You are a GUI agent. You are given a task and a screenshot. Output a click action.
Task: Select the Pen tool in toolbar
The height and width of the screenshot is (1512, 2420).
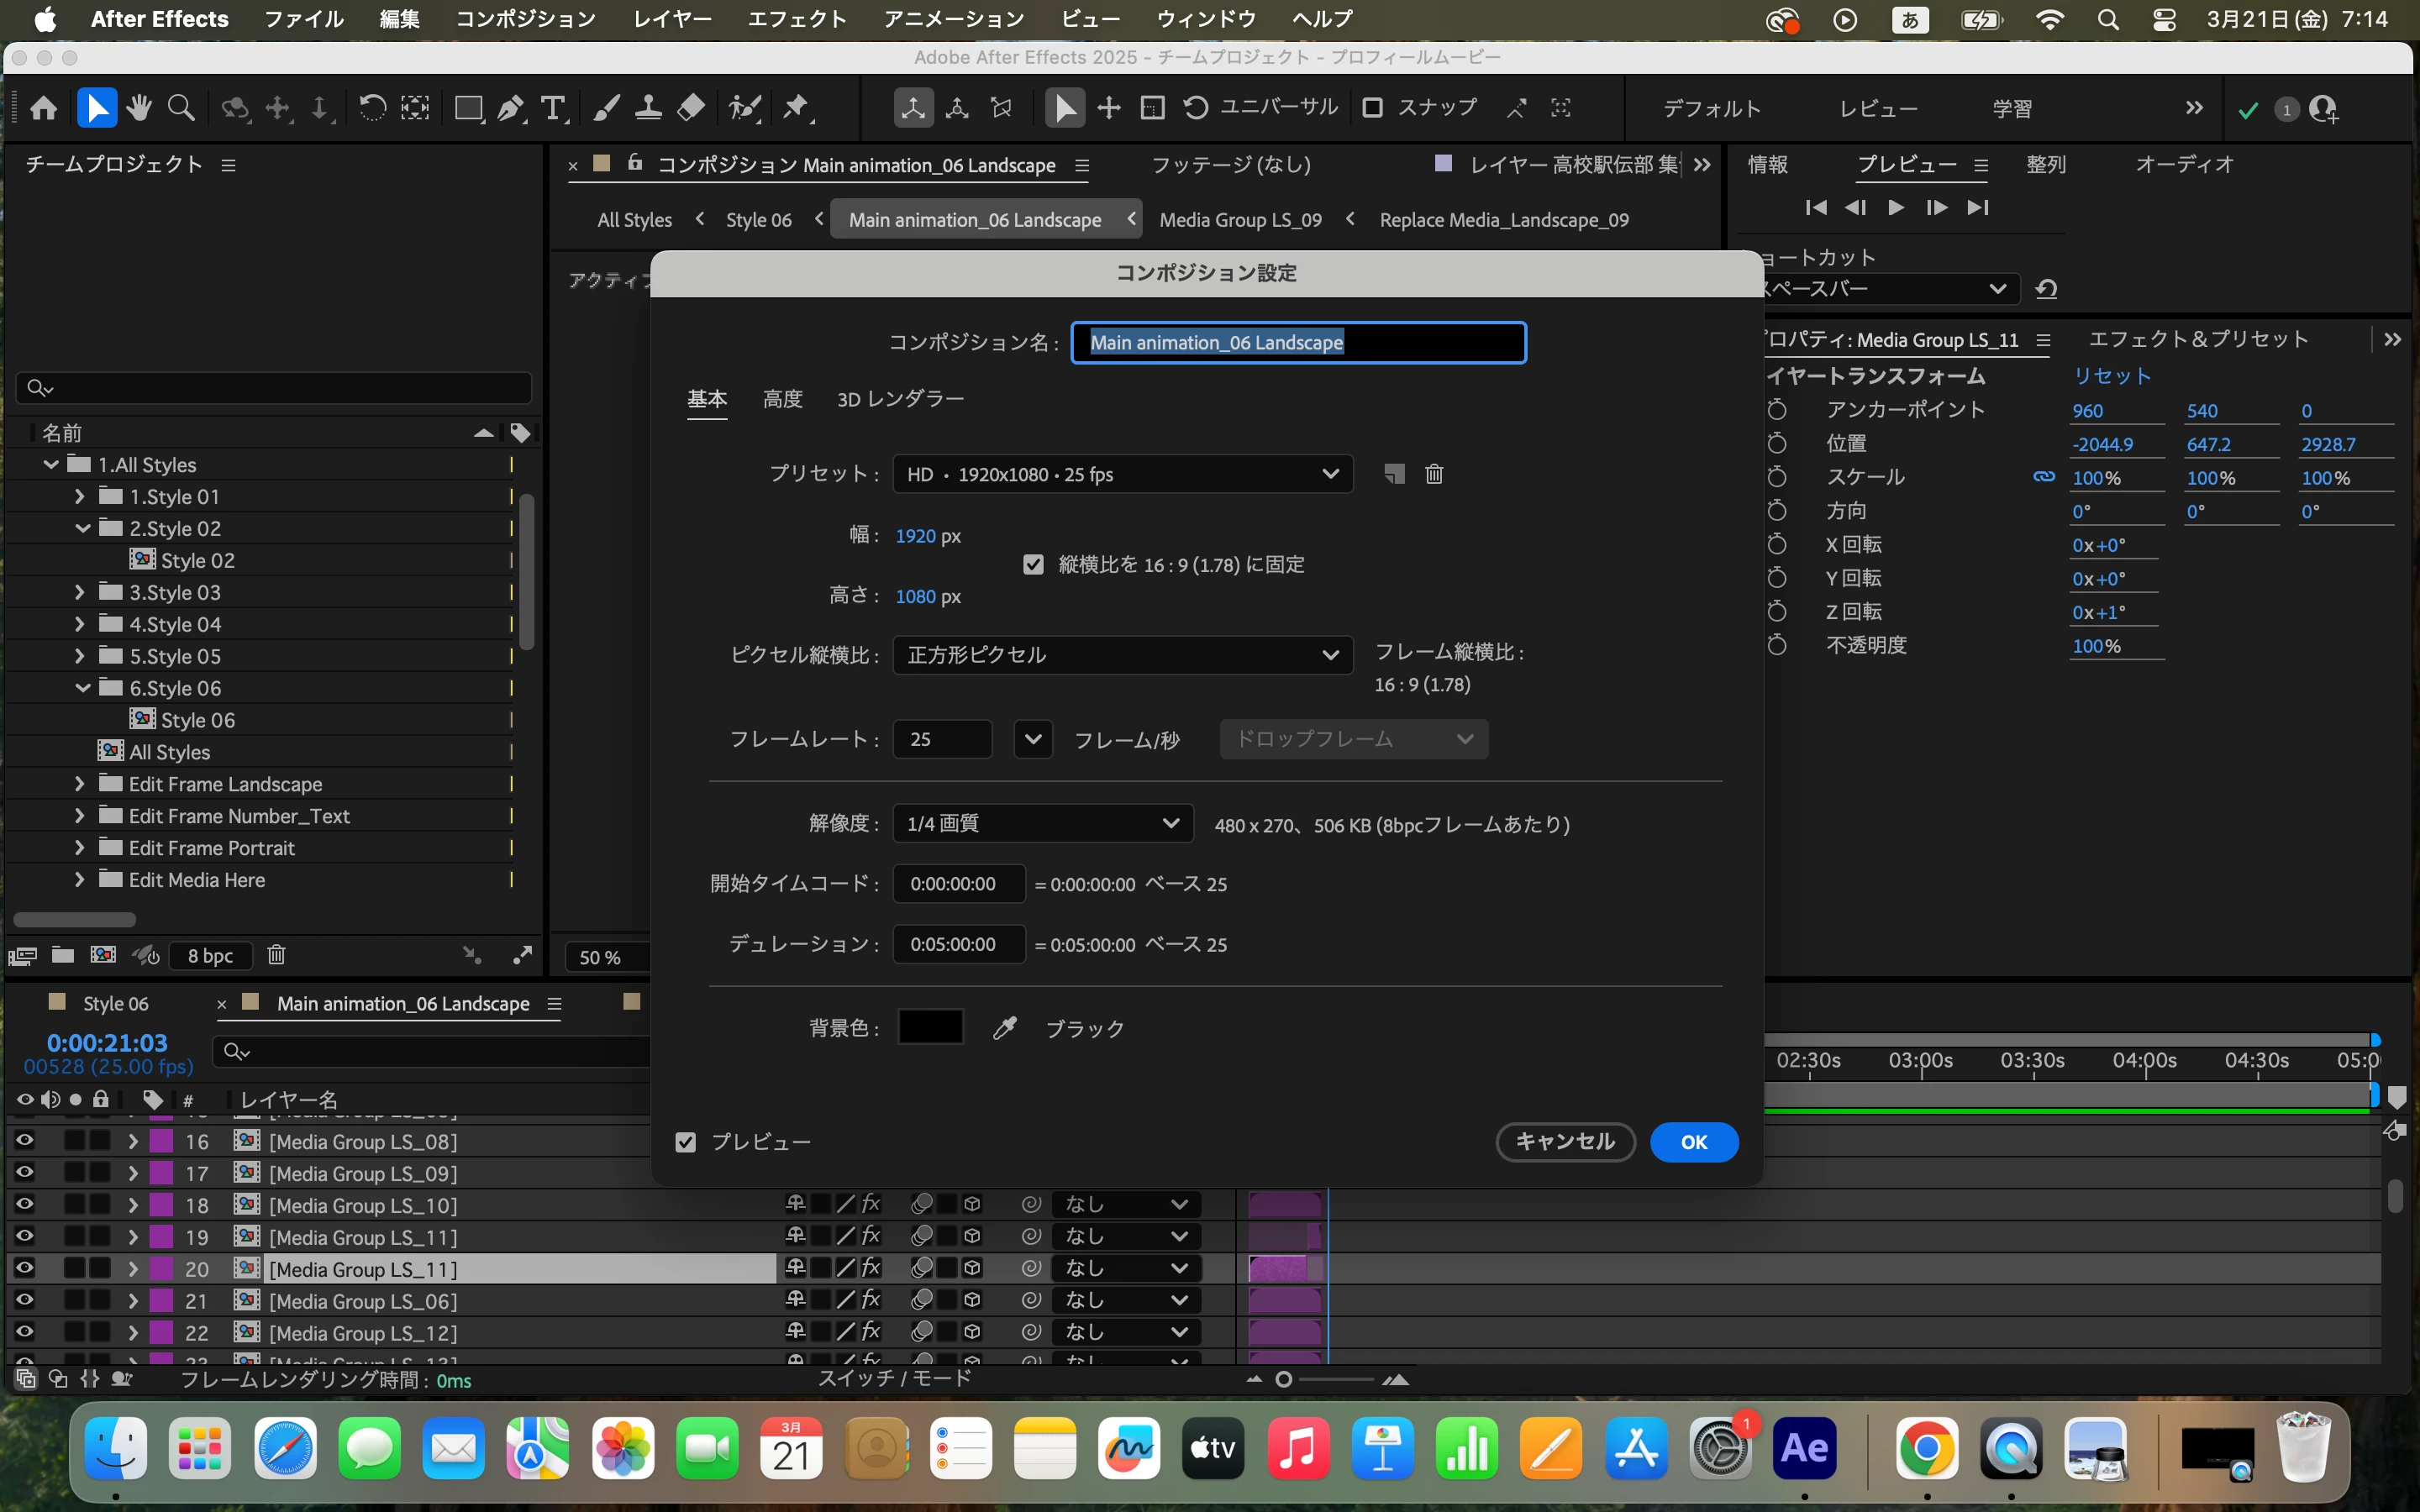click(x=511, y=108)
